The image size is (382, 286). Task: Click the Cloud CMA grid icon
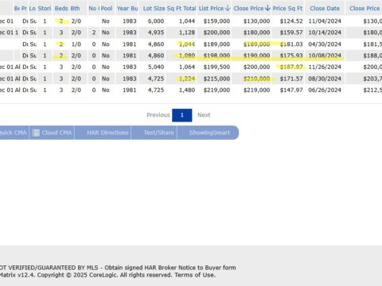36,133
